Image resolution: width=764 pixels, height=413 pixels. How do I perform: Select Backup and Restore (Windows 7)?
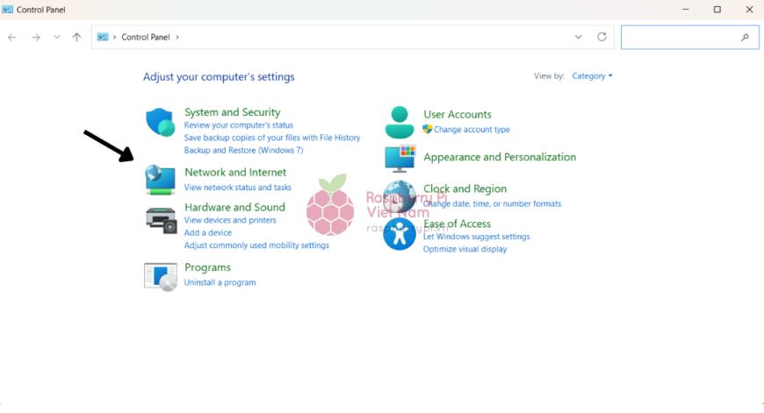tap(243, 150)
